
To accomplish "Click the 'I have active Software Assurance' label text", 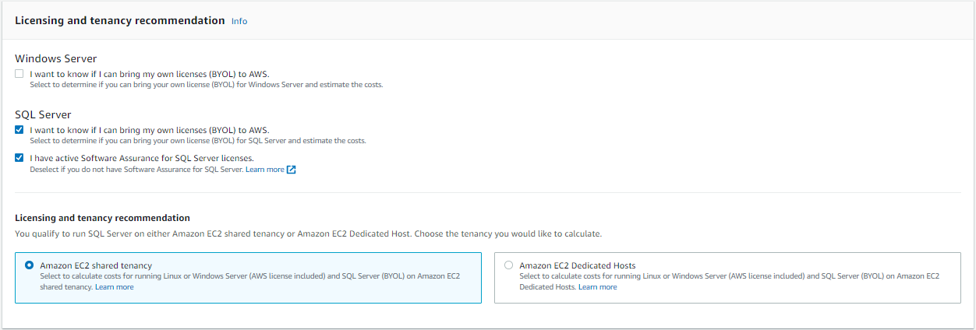I will click(x=142, y=158).
